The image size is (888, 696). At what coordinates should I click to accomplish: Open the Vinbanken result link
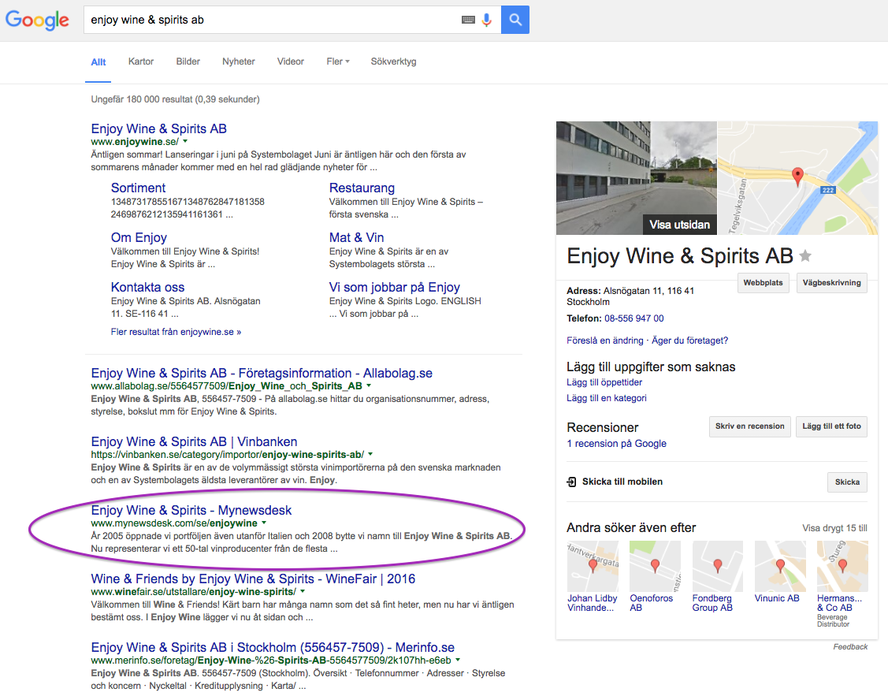point(194,441)
